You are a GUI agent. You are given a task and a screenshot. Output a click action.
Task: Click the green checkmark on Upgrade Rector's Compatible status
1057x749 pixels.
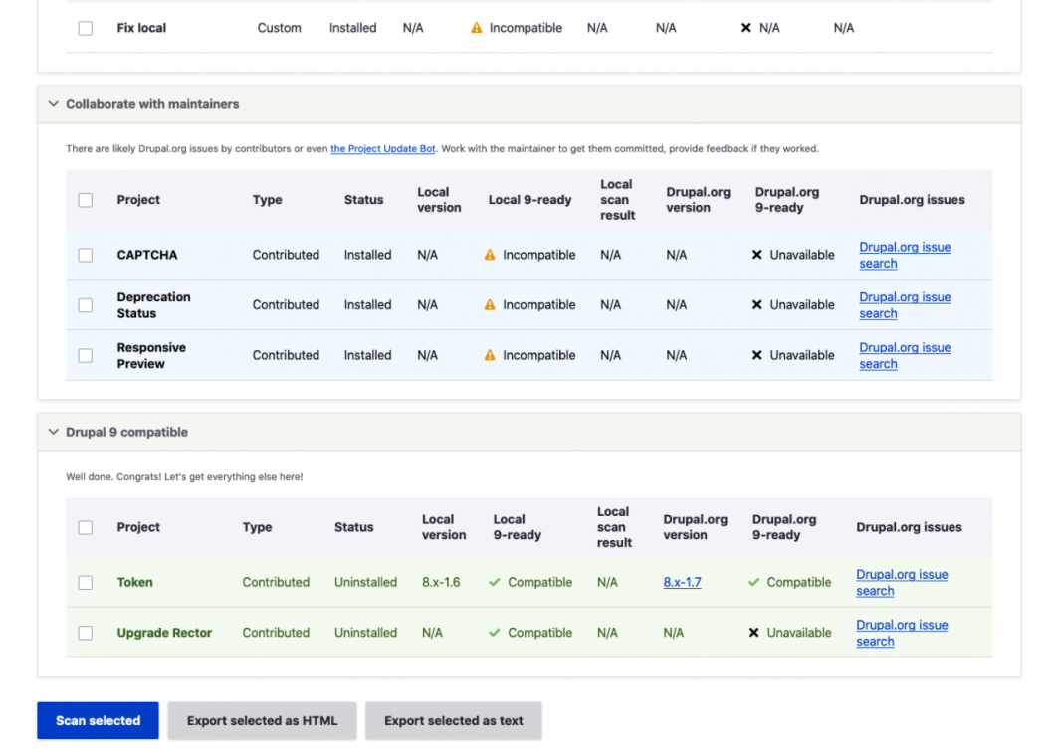point(496,633)
